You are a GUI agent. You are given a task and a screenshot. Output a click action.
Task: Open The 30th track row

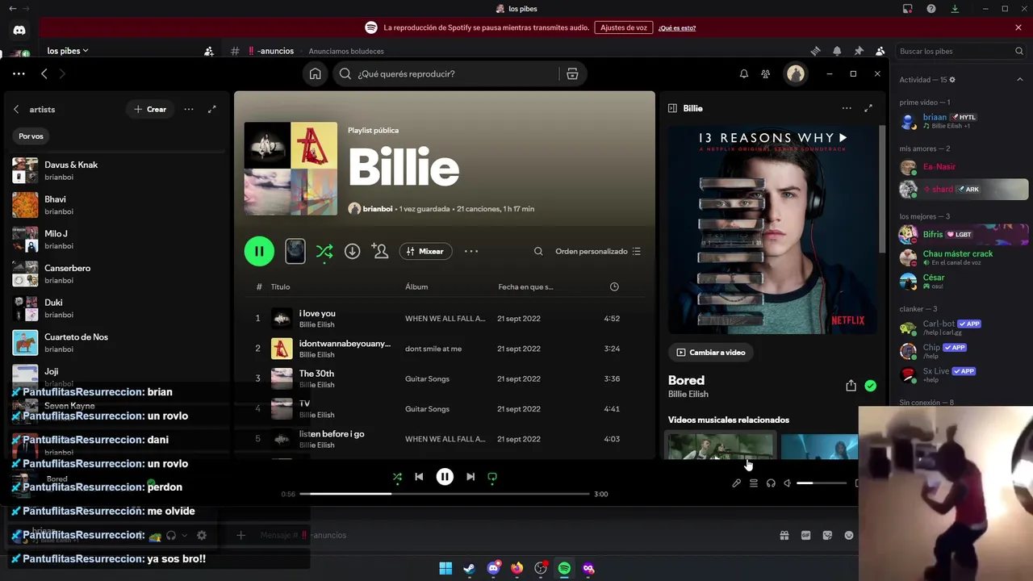(x=445, y=378)
